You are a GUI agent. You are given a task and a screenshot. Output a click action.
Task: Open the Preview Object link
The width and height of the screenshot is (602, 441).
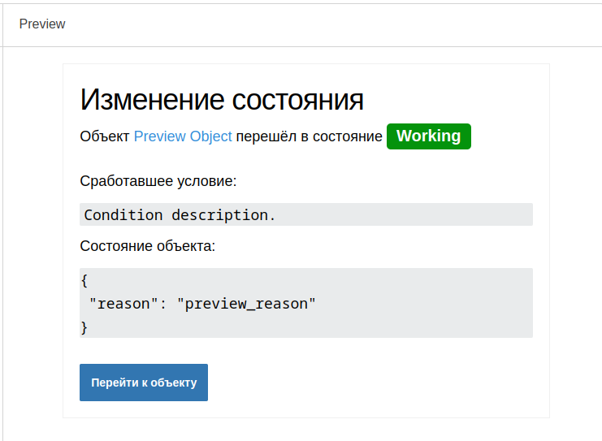point(183,136)
